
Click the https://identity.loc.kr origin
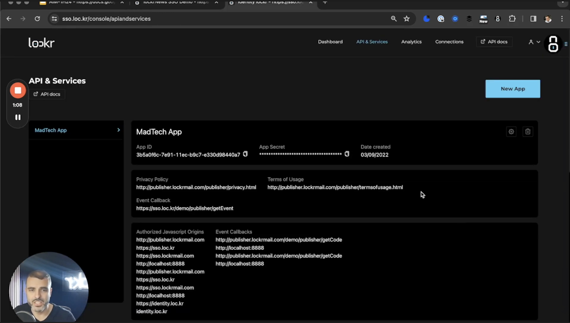tap(160, 303)
